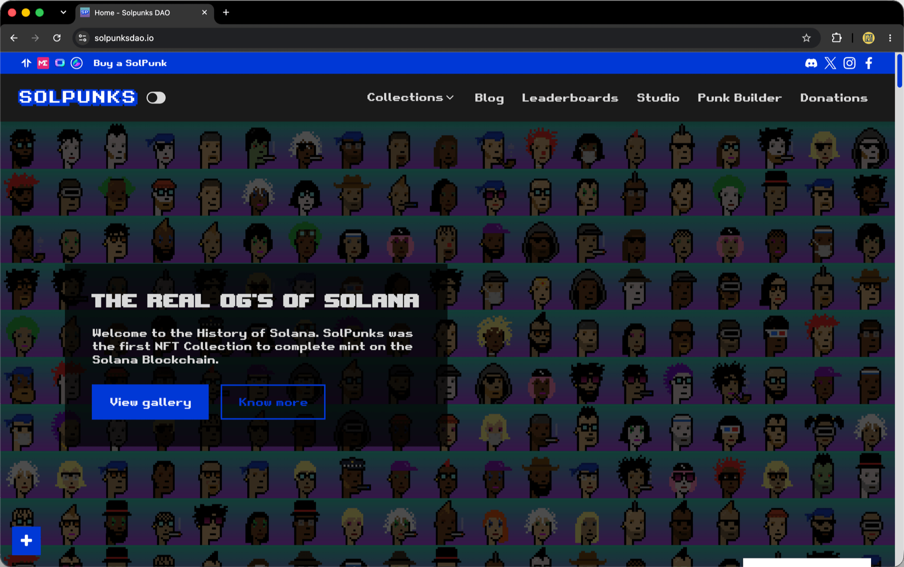Toggle the light/dark mode switch
This screenshot has height=567, width=904.
[x=156, y=97]
